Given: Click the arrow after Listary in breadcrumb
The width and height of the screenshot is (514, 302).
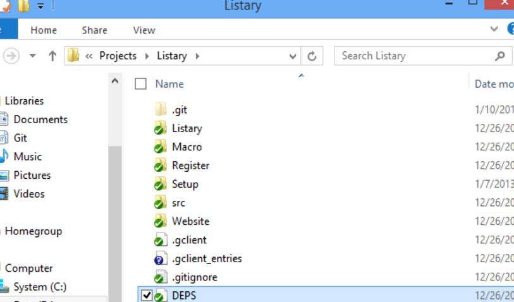Looking at the screenshot, I should coord(197,56).
